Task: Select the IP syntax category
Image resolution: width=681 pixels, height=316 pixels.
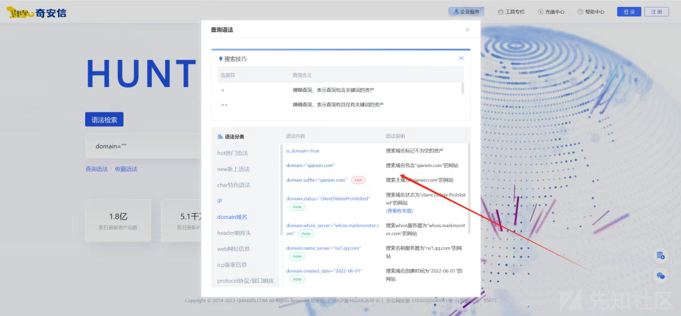Action: 220,201
